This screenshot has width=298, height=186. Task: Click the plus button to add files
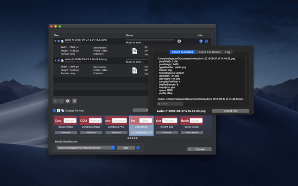click(55, 101)
